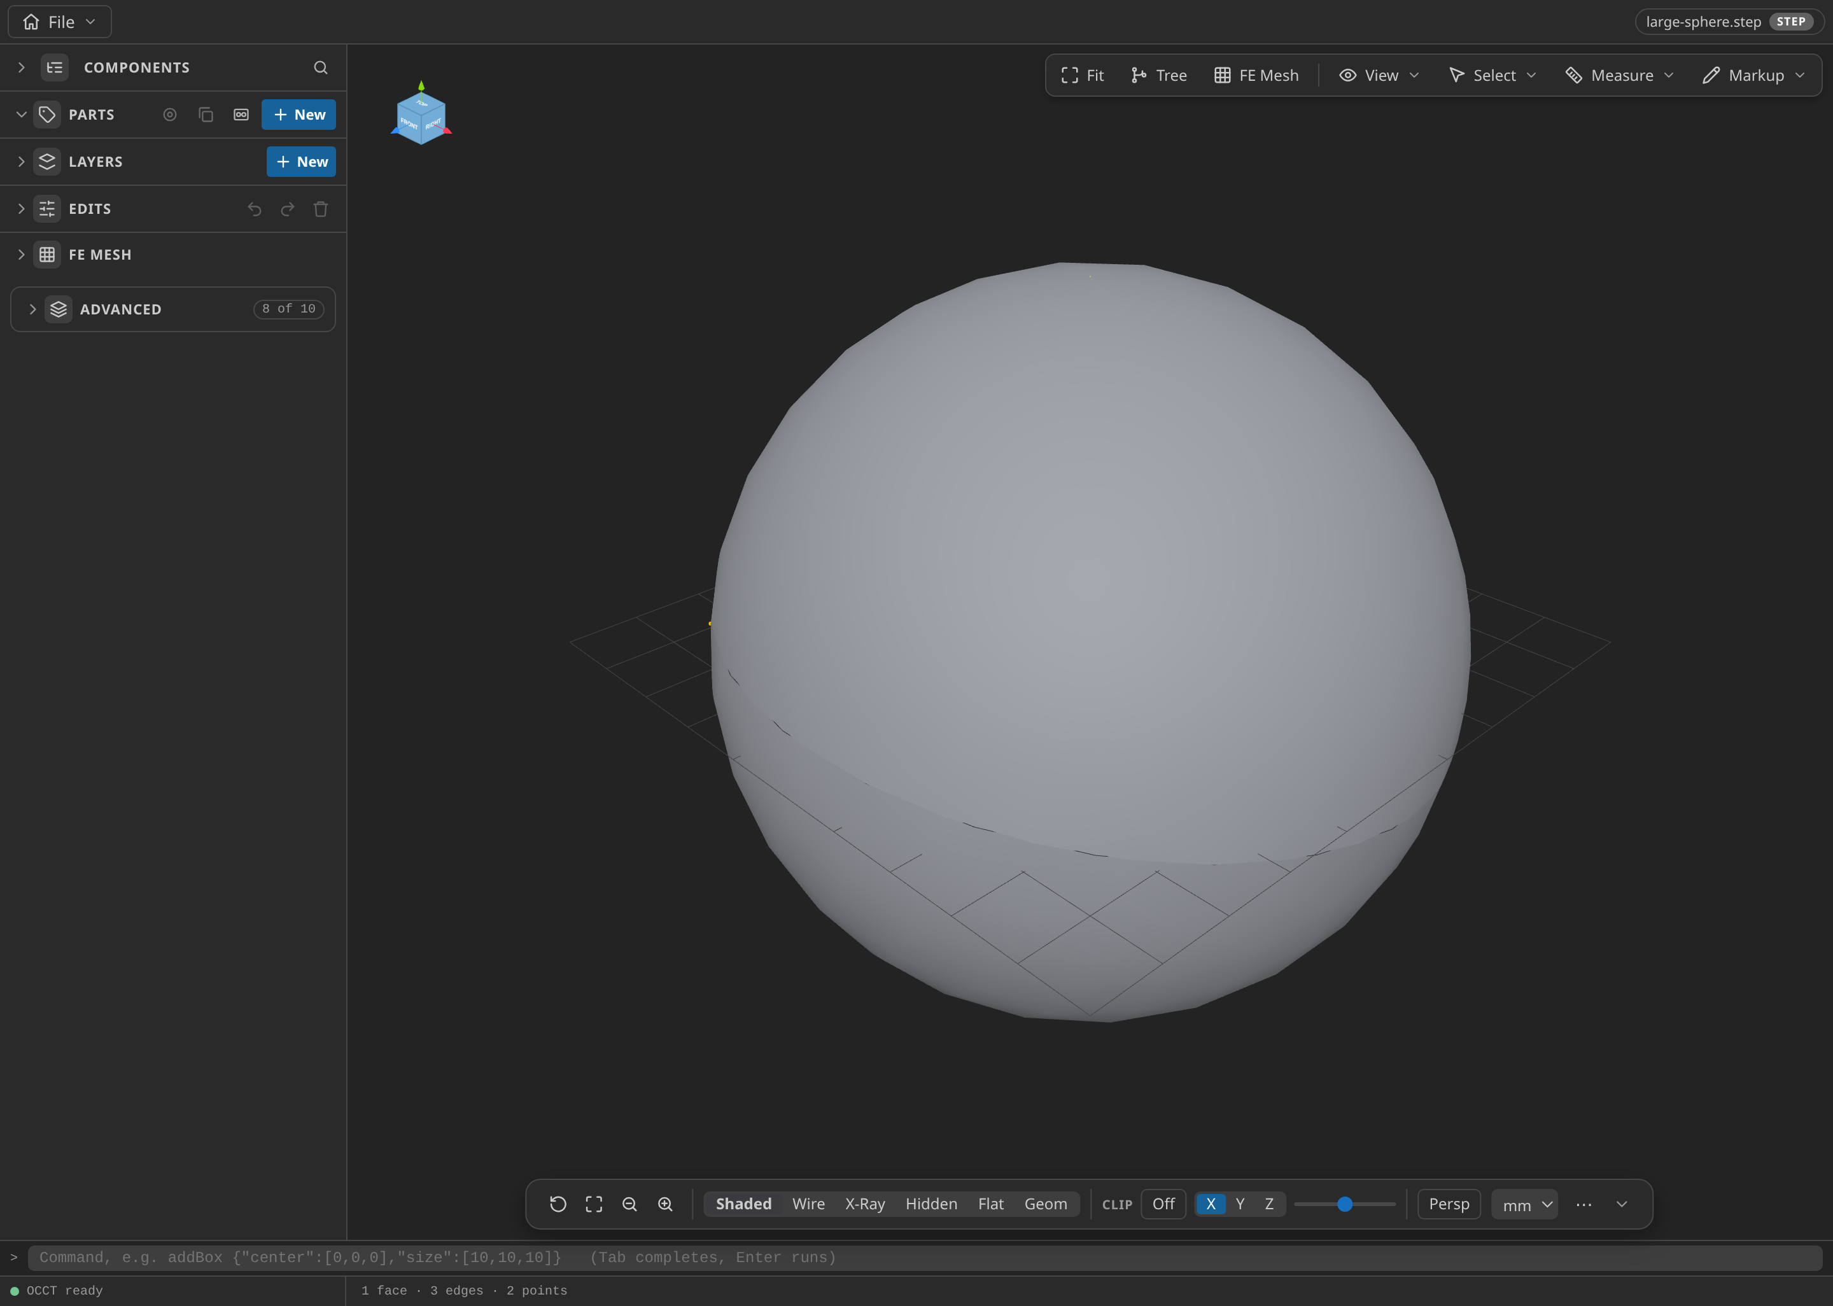
Task: Switch to Wire display mode
Action: tap(808, 1204)
